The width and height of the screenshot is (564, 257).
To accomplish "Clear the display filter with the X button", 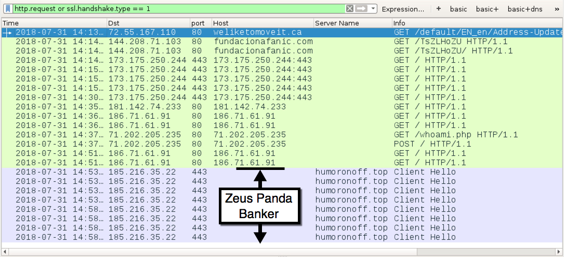I will (349, 9).
